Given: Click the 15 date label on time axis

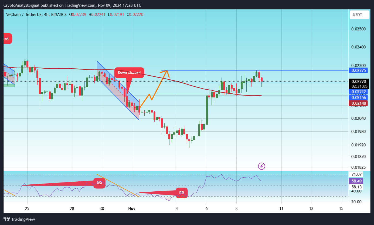Looking at the screenshot, I should (x=341, y=209).
